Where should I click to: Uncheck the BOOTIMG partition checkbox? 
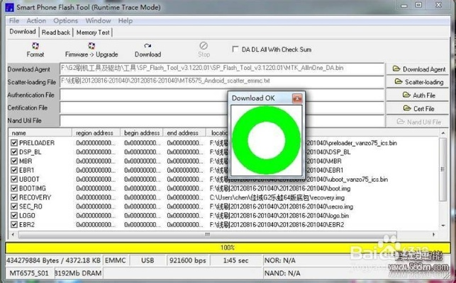14,188
